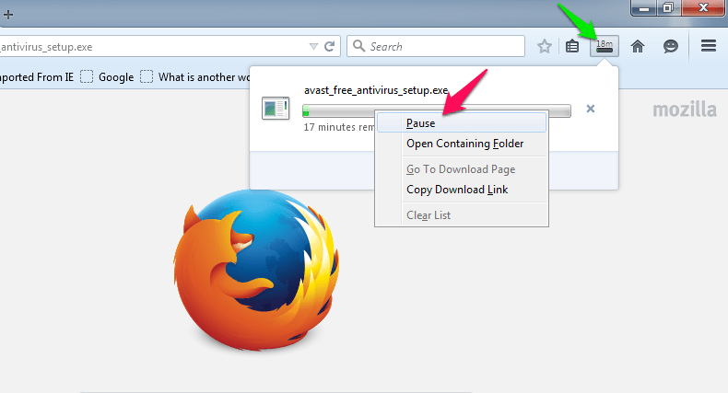This screenshot has width=728, height=393.
Task: Open the hamburger menu
Action: [x=709, y=46]
